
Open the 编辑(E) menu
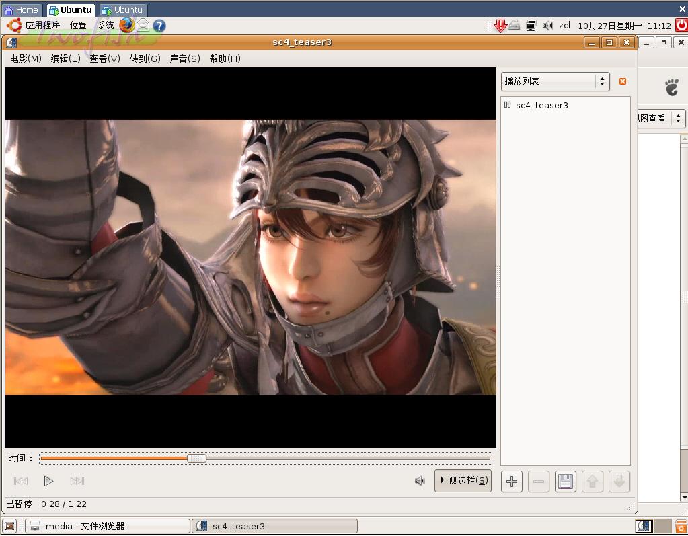pos(65,59)
